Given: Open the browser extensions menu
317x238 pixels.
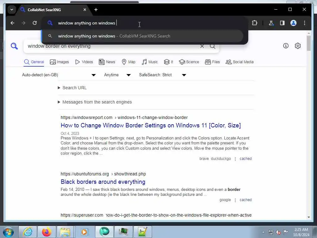Looking at the screenshot, I should coord(254,23).
